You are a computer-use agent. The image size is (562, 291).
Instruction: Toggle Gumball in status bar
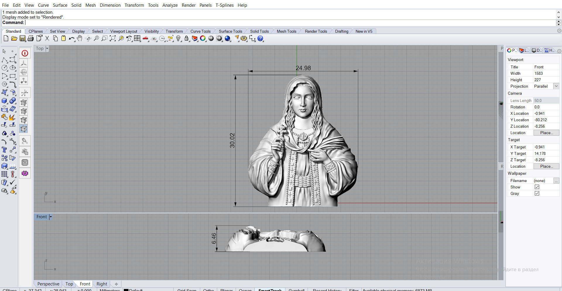point(296,290)
